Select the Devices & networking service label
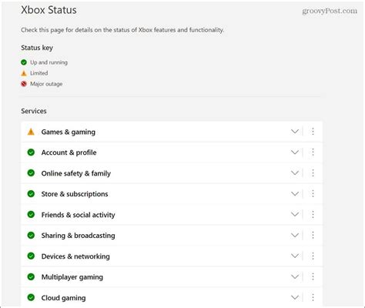This screenshot has height=308, width=365. pos(75,256)
